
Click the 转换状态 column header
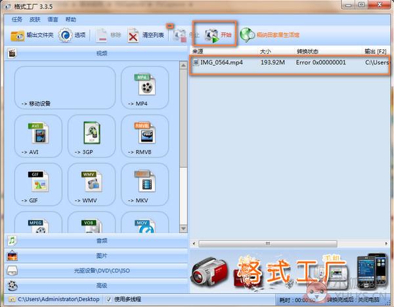tap(307, 51)
